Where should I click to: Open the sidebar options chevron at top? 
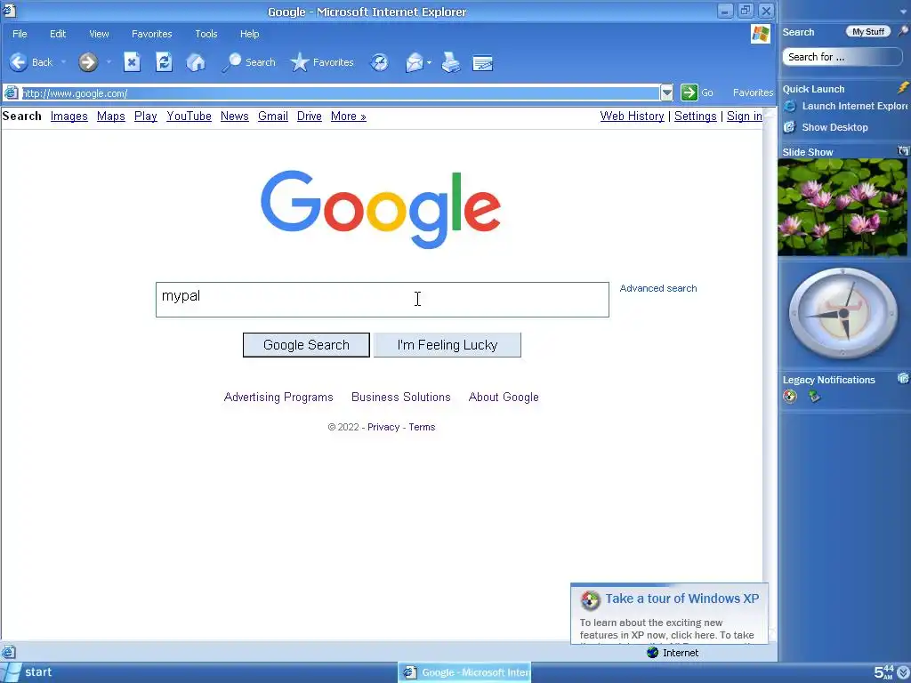point(903,12)
